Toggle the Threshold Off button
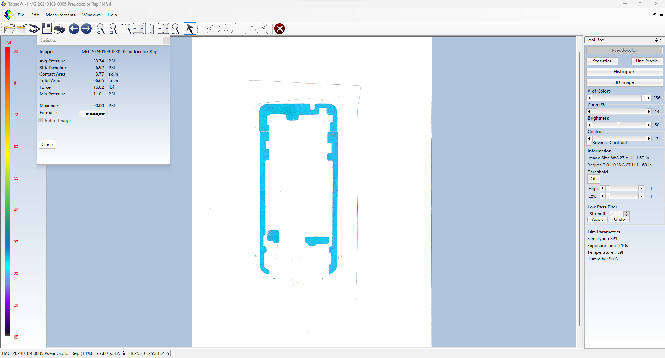Image resolution: width=665 pixels, height=358 pixels. click(594, 179)
